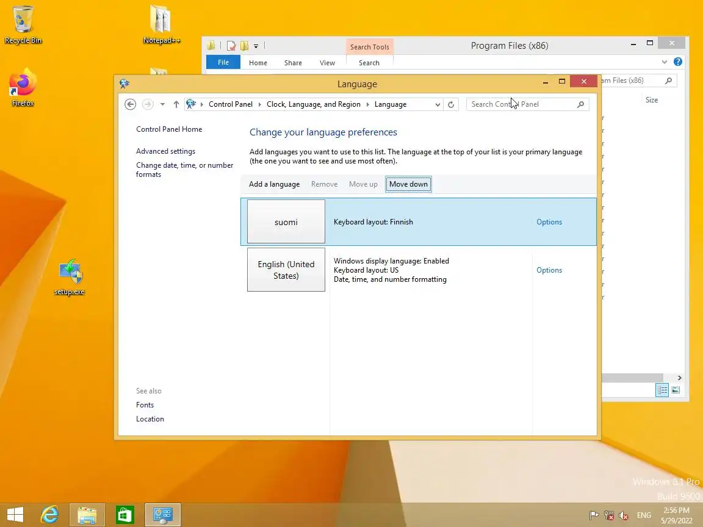Click Control Panel taskbar button
The width and height of the screenshot is (703, 527).
(x=163, y=514)
